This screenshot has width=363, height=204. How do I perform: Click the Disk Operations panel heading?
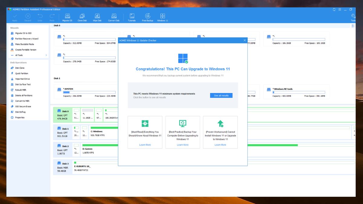pyautogui.click(x=18, y=63)
